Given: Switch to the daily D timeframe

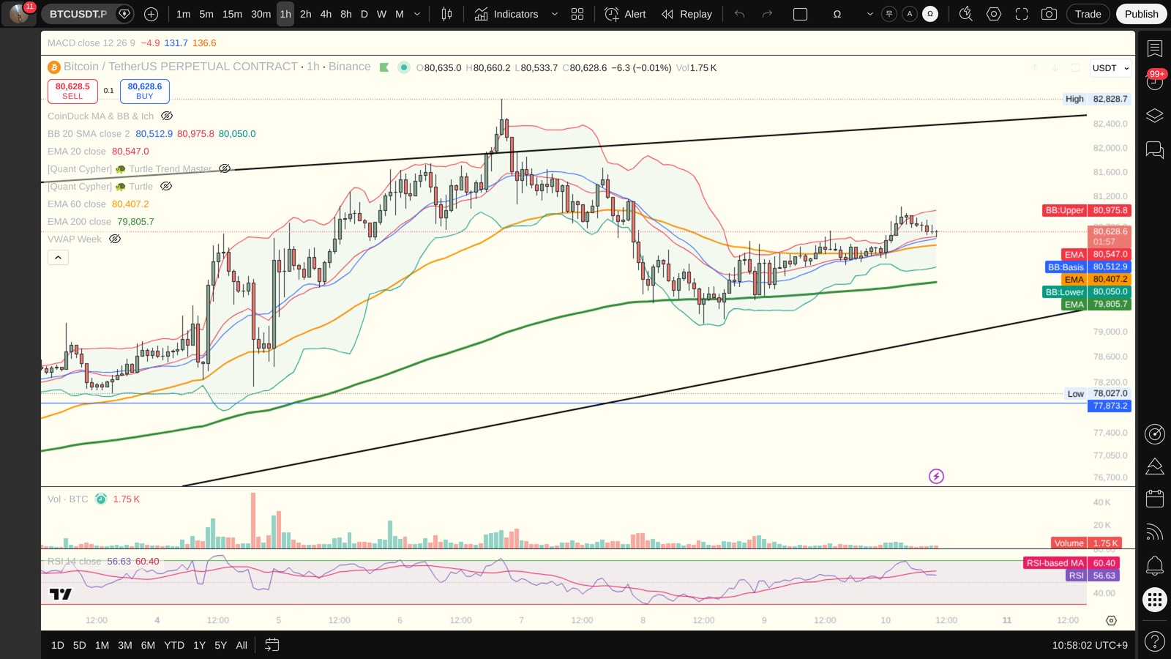Looking at the screenshot, I should pos(364,14).
